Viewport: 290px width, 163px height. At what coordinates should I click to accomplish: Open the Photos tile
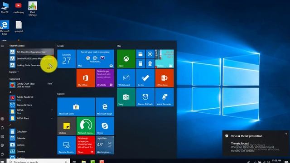pyautogui.click(x=164, y=59)
